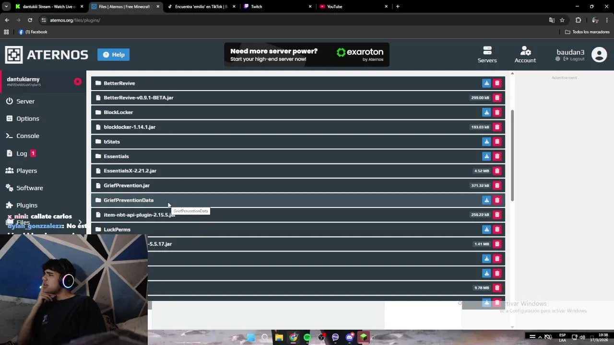Viewport: 614px width, 345px height.
Task: Open the bStats folder name
Action: pos(112,142)
